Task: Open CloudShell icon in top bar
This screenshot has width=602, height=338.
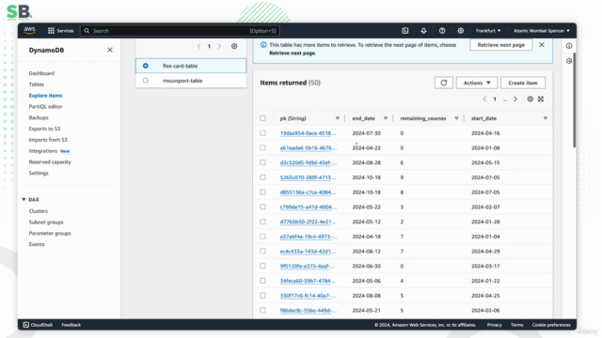Action: click(x=405, y=31)
